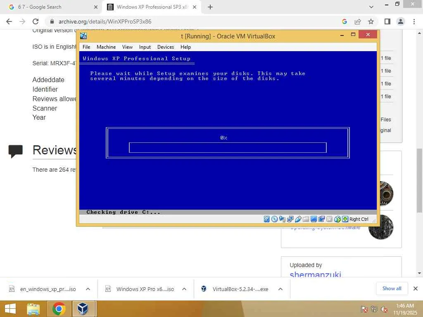The image size is (423, 317).
Task: Click the share page icon in address bar
Action: coord(358,21)
